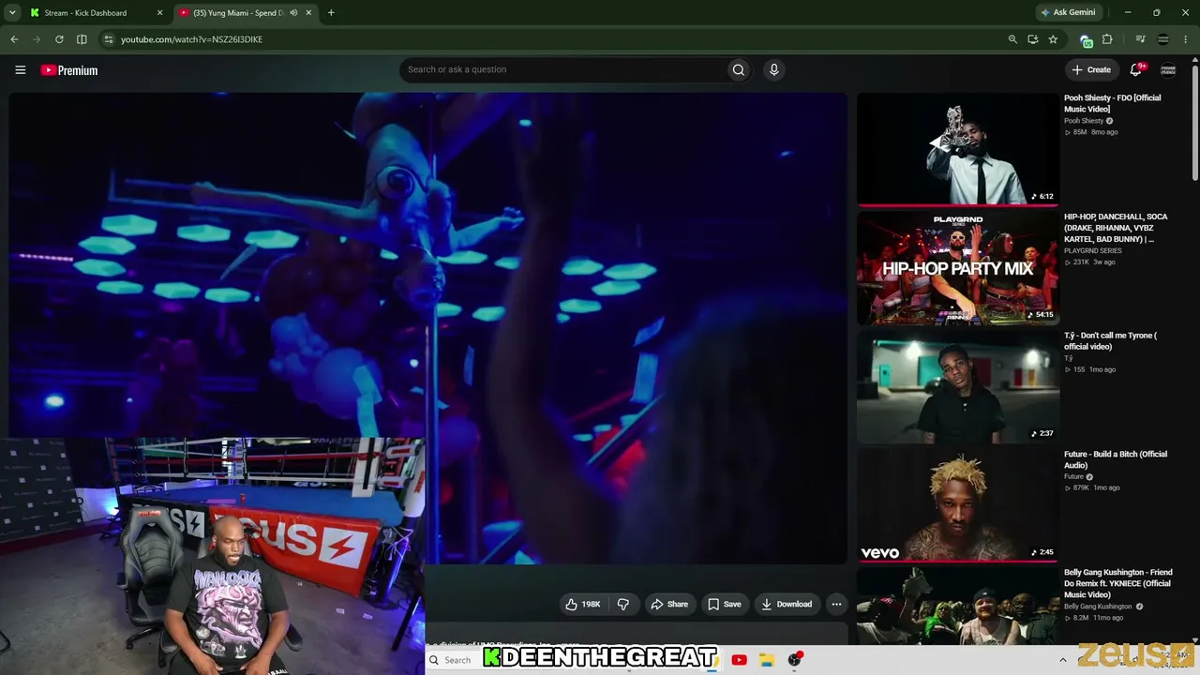Image resolution: width=1200 pixels, height=675 pixels.
Task: View site information for youtube.com
Action: (x=109, y=39)
